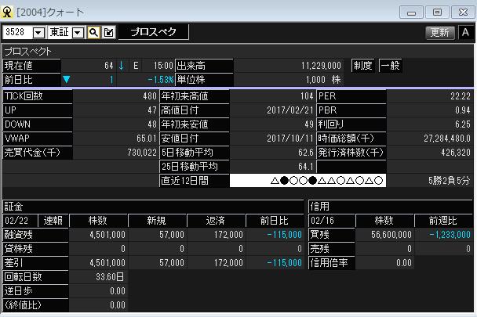The image size is (477, 317).
Task: Click the PBR value 0.94
Action: coord(463,110)
